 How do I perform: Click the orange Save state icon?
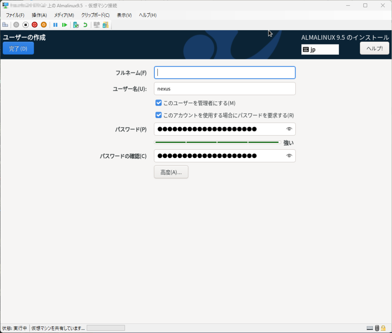click(44, 25)
